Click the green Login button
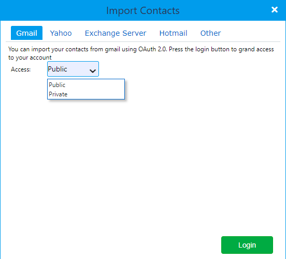 coord(247,245)
